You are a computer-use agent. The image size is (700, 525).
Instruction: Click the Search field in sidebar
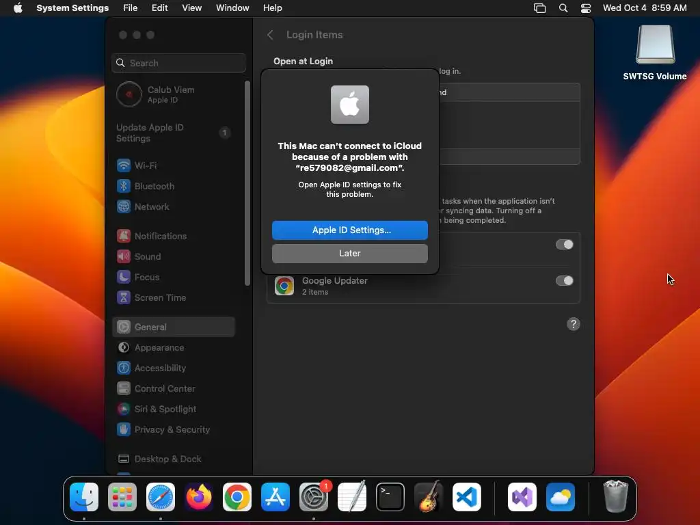178,63
